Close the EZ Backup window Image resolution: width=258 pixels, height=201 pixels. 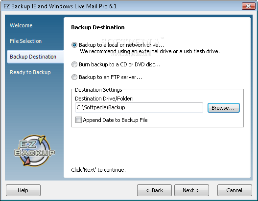[x=249, y=6]
